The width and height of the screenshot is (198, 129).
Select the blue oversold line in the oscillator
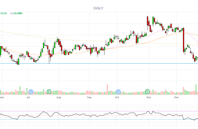(x=80, y=119)
